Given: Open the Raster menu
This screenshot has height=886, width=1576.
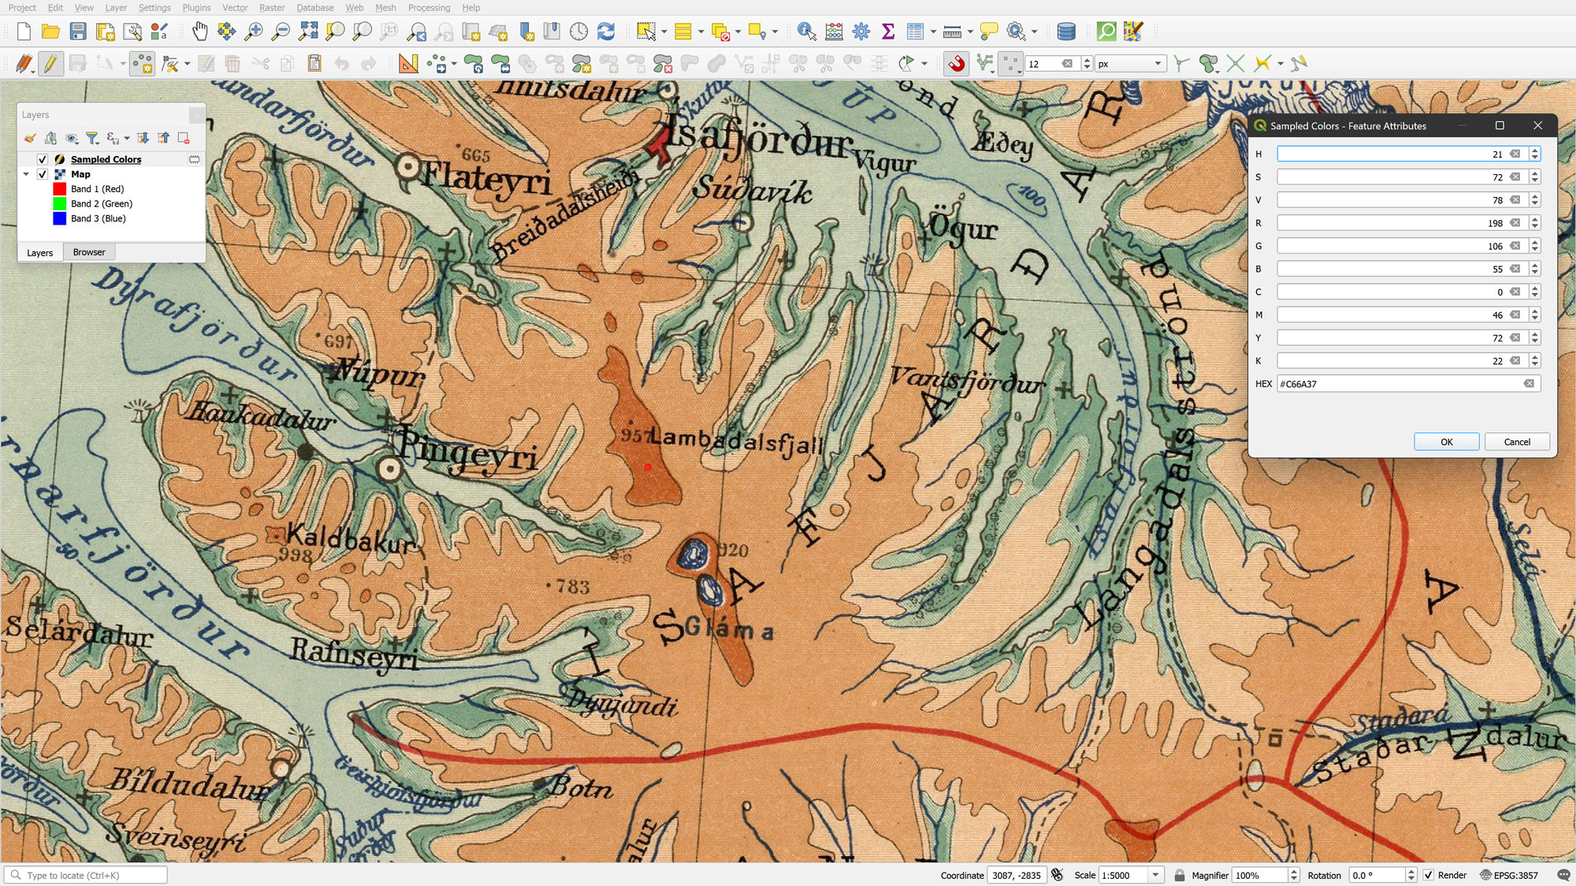Looking at the screenshot, I should click(272, 8).
